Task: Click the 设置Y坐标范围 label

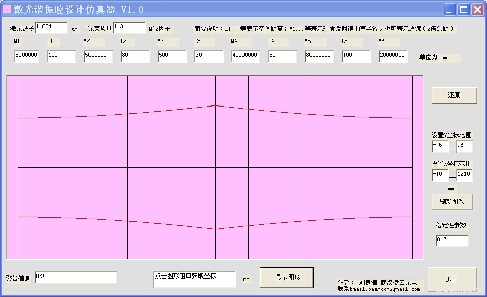Action: click(x=452, y=135)
